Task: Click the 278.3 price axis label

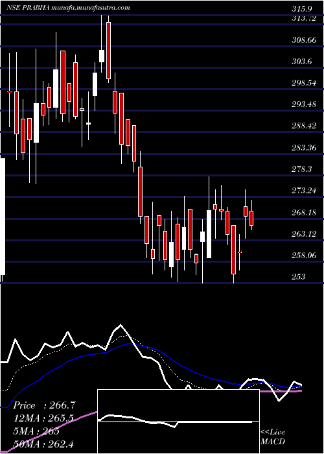Action: click(x=303, y=169)
